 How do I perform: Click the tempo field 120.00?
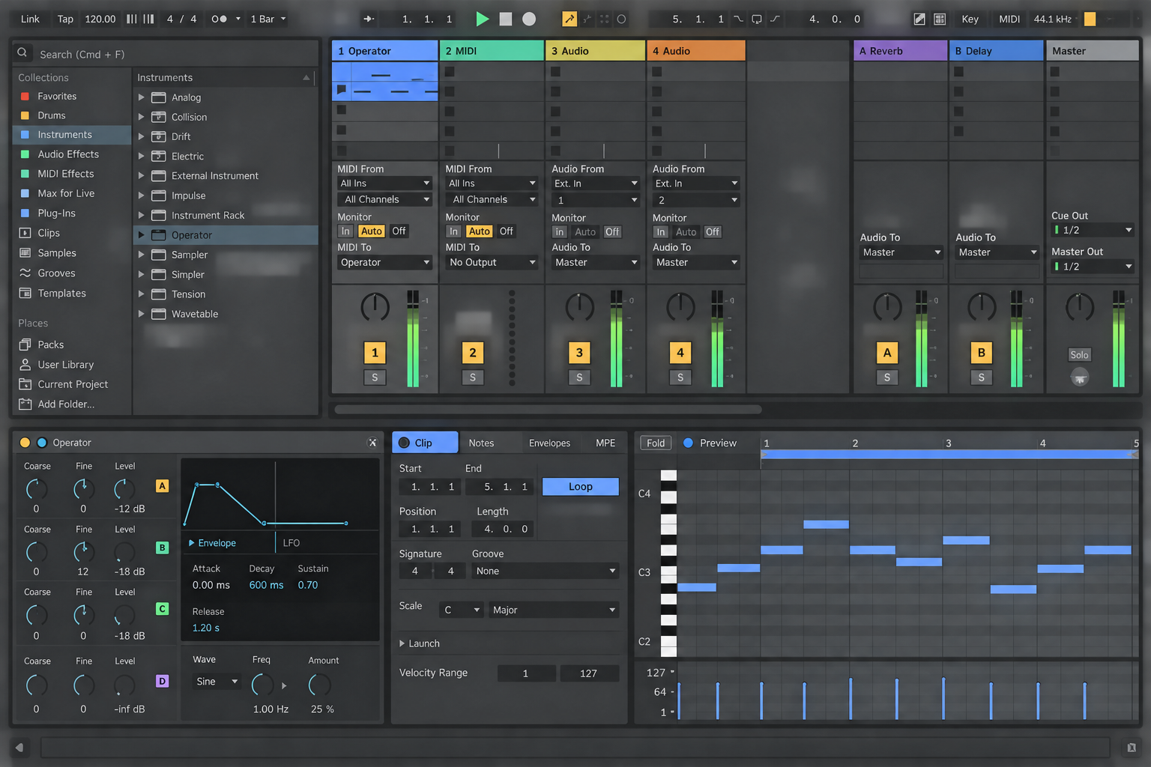100,19
